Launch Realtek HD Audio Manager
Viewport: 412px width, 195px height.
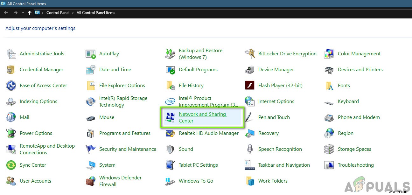point(208,133)
